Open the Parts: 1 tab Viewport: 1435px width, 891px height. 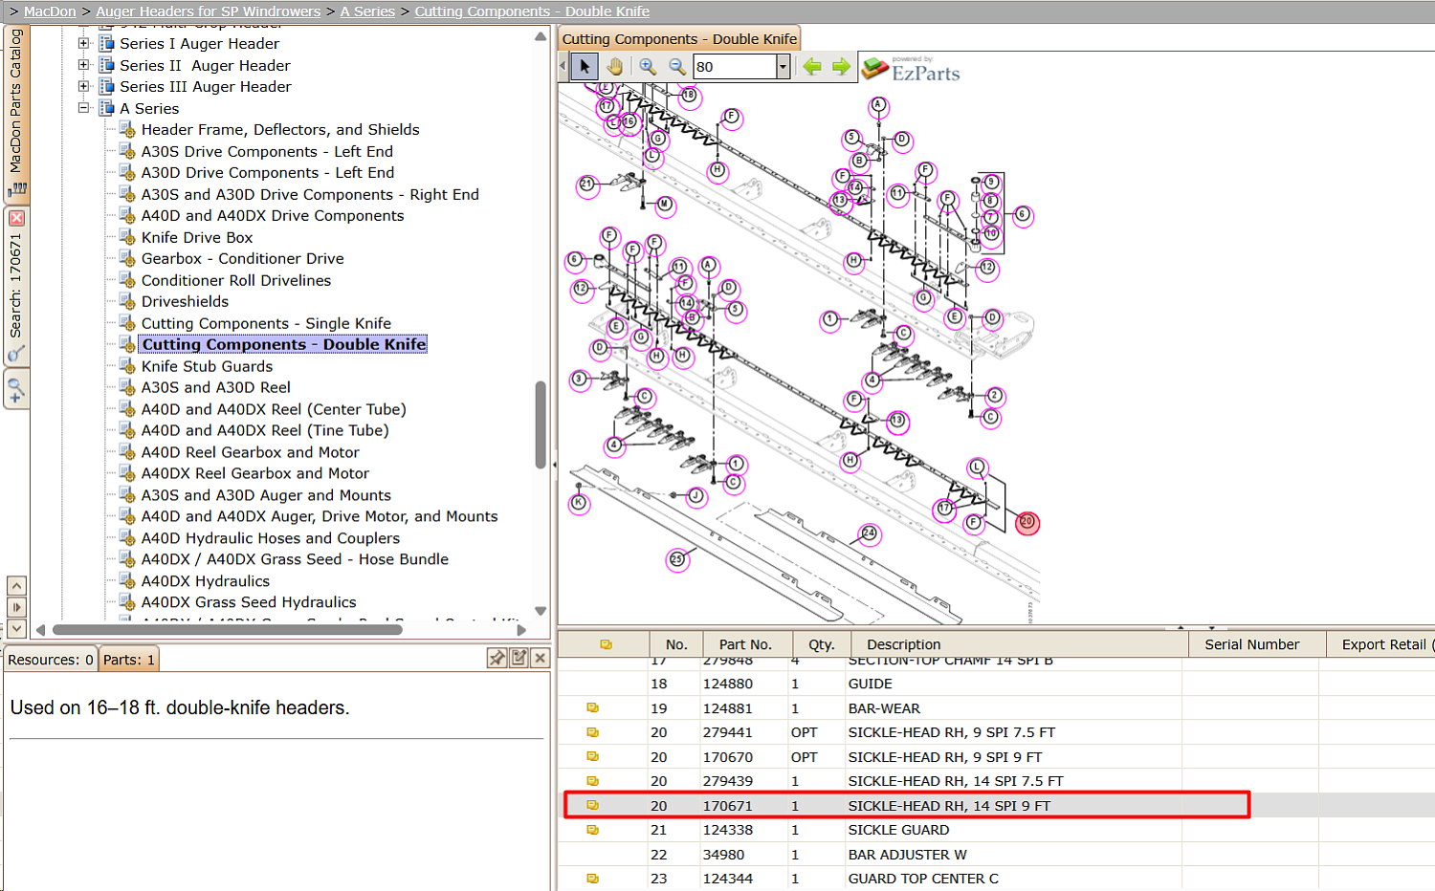click(128, 660)
